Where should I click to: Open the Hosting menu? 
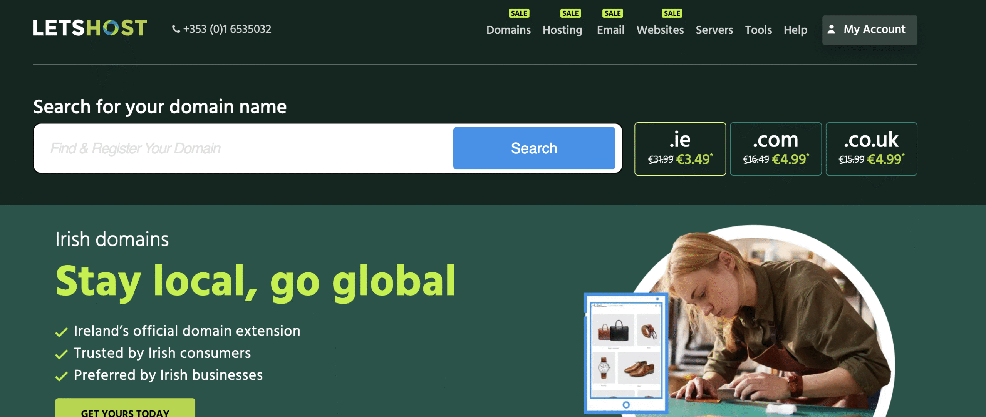point(562,30)
